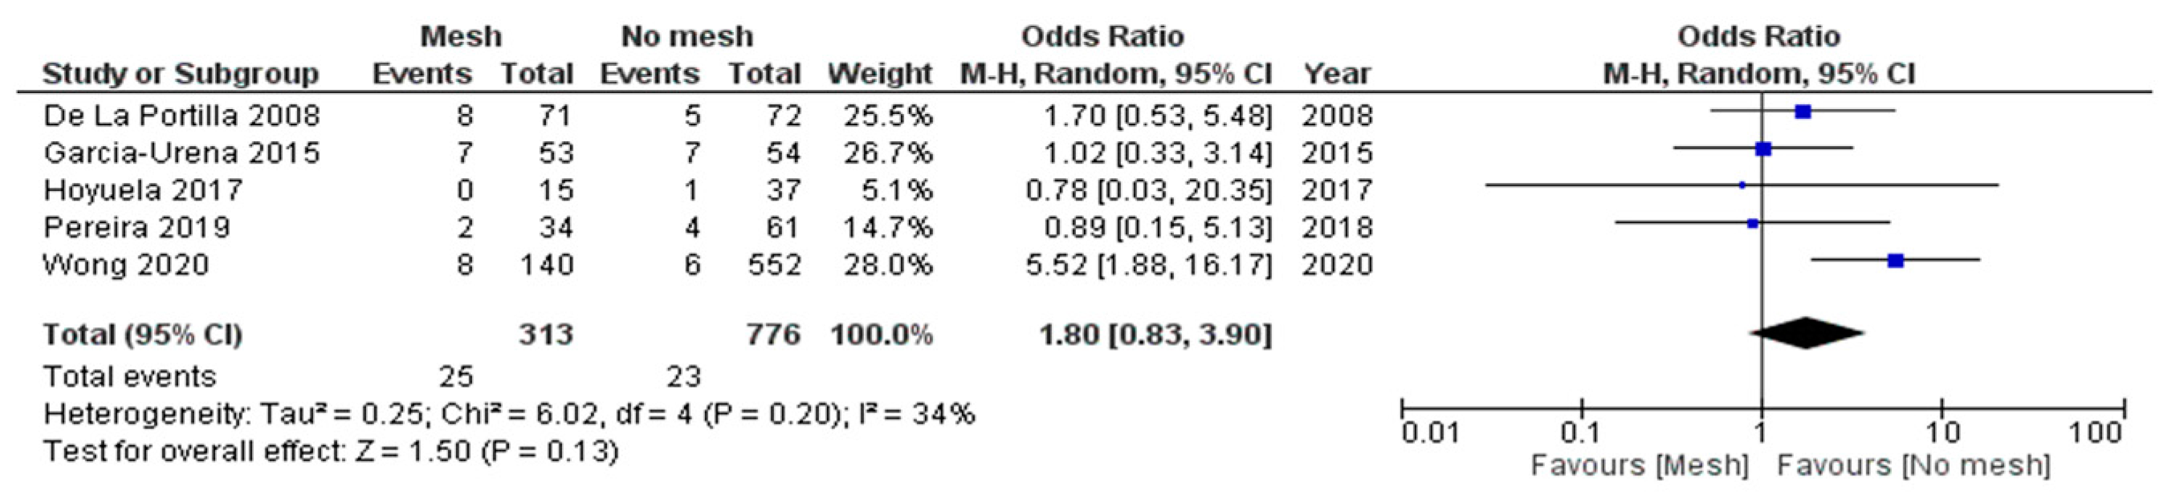This screenshot has width=2164, height=495.
Task: Click the 0.01 tick label on axis
Action: pyautogui.click(x=1430, y=434)
